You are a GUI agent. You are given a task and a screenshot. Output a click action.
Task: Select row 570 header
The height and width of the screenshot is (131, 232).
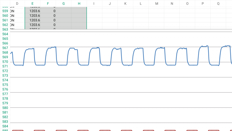point(5,62)
